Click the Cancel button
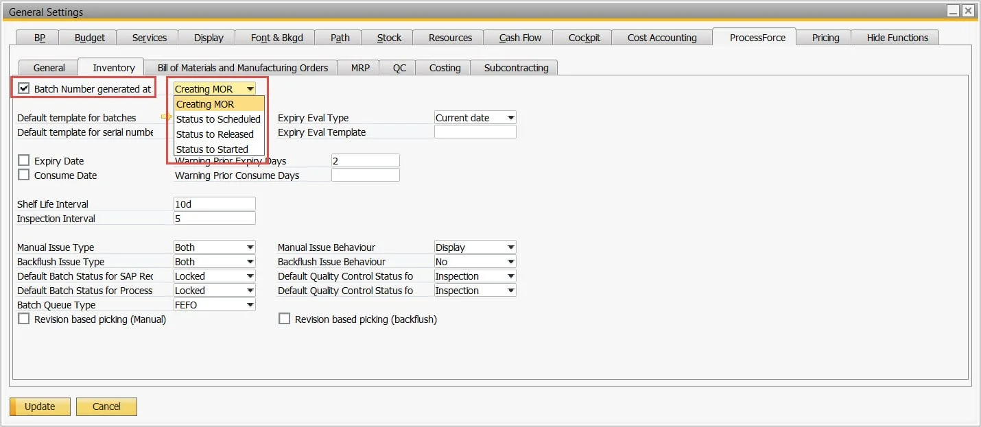Screen dimensions: 981x427 coord(106,406)
